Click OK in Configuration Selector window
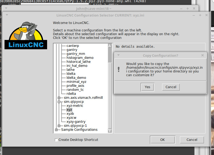214x155 pixels. (162, 140)
